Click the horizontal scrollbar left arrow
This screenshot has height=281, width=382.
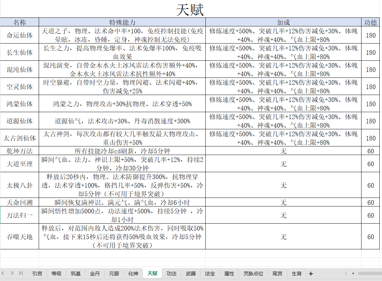[353, 273]
